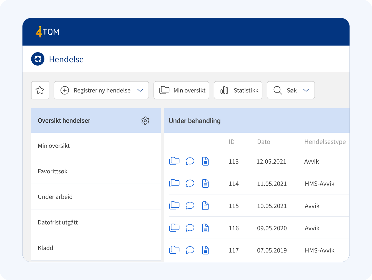The image size is (372, 280).
Task: Open Oversikt hendelser settings gear
Action: [x=145, y=121]
